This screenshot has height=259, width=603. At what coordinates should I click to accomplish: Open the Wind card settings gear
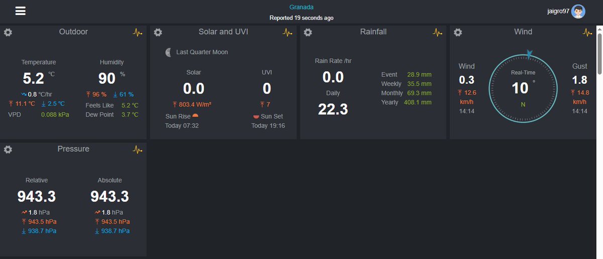458,32
